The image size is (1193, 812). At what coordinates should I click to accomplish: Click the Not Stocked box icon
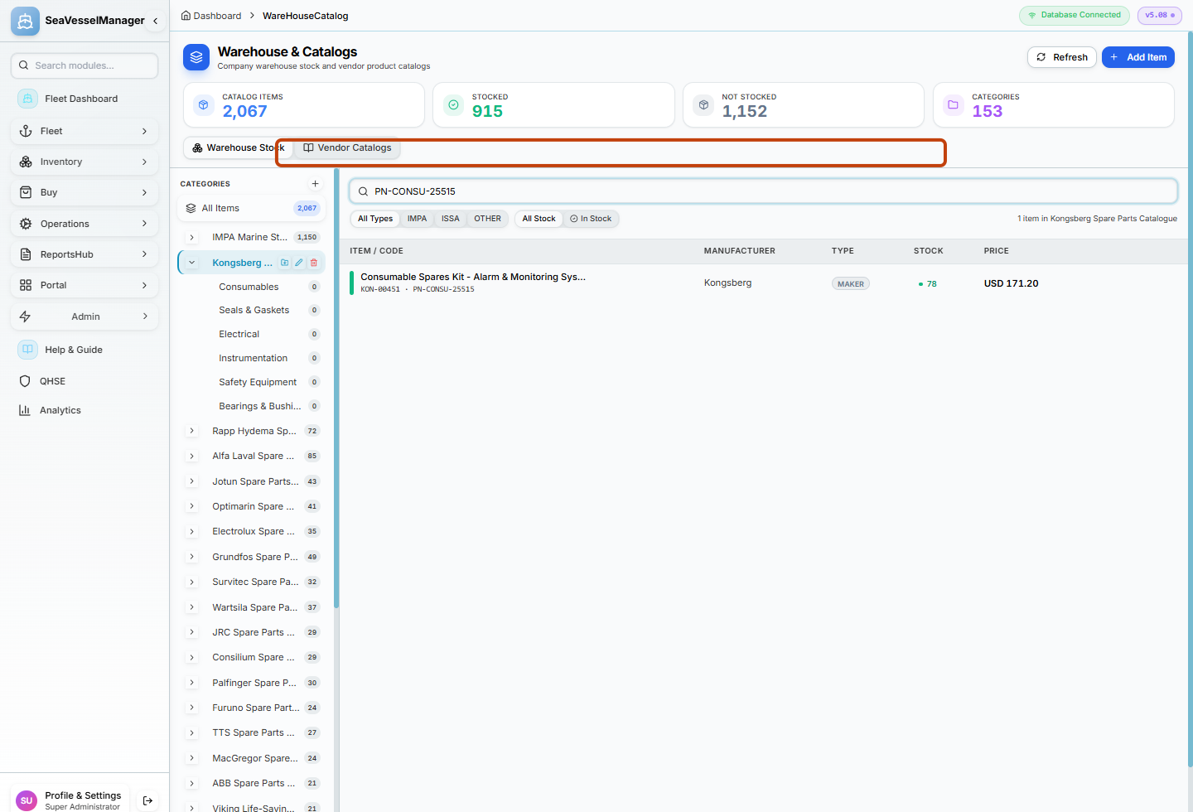703,105
